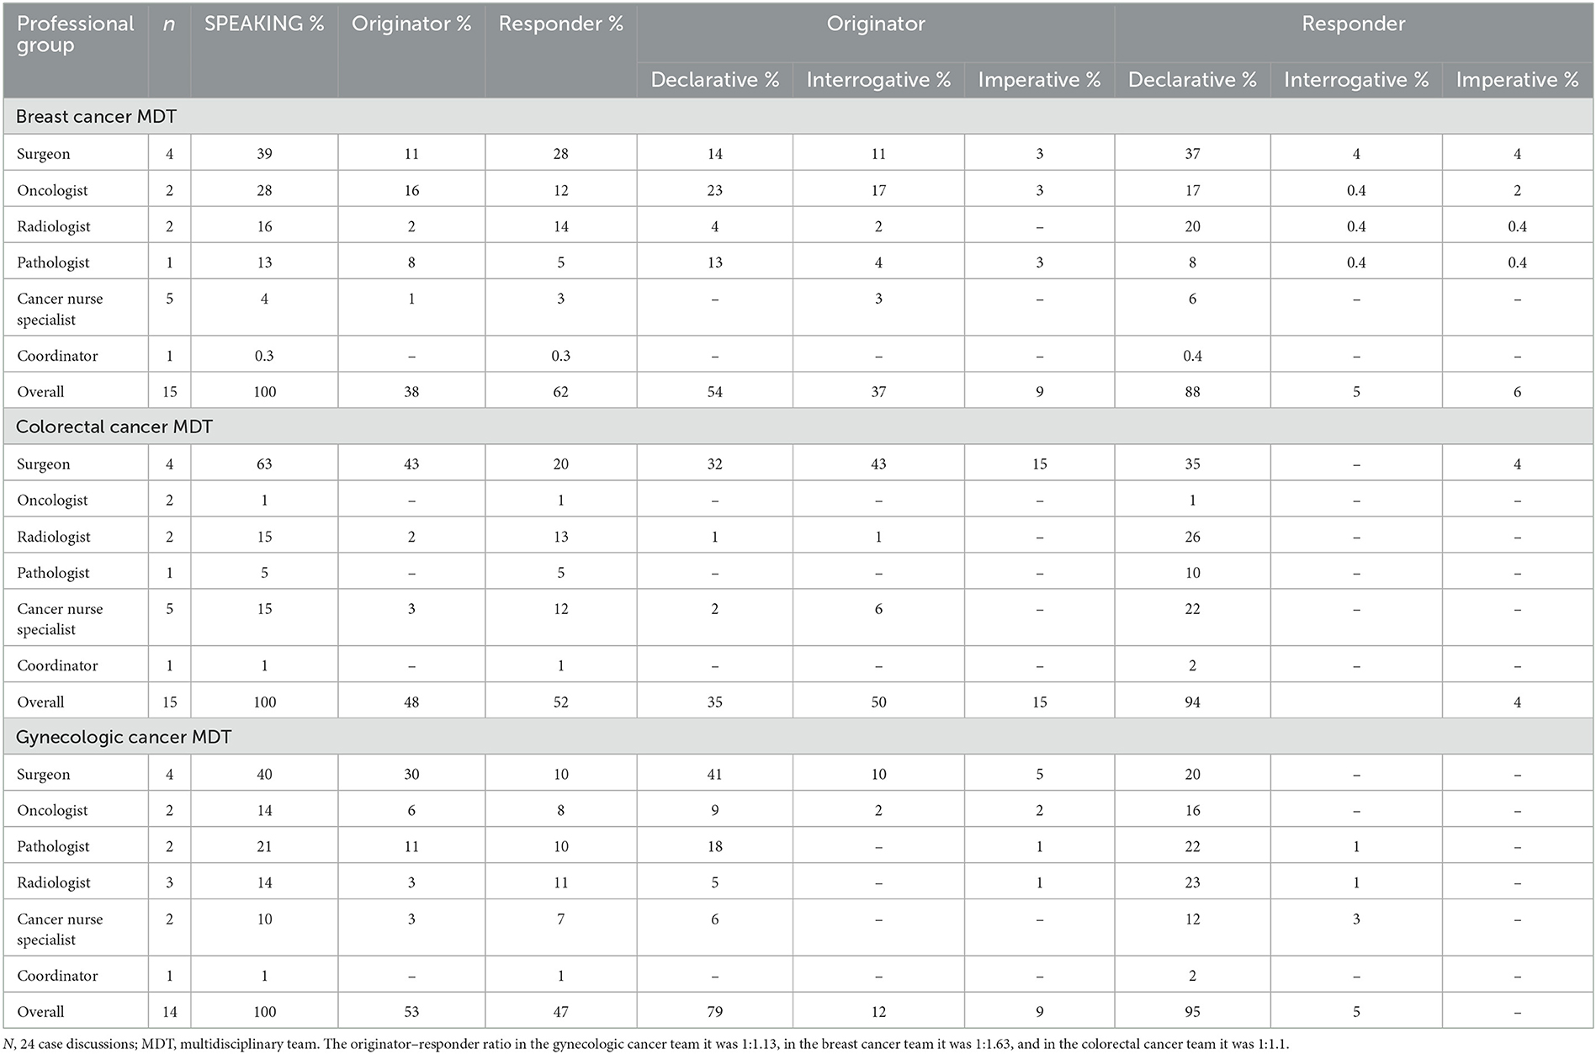Click 'Interrogative %' under the Responder group
Screen dimensions: 1596x1054
(1356, 80)
